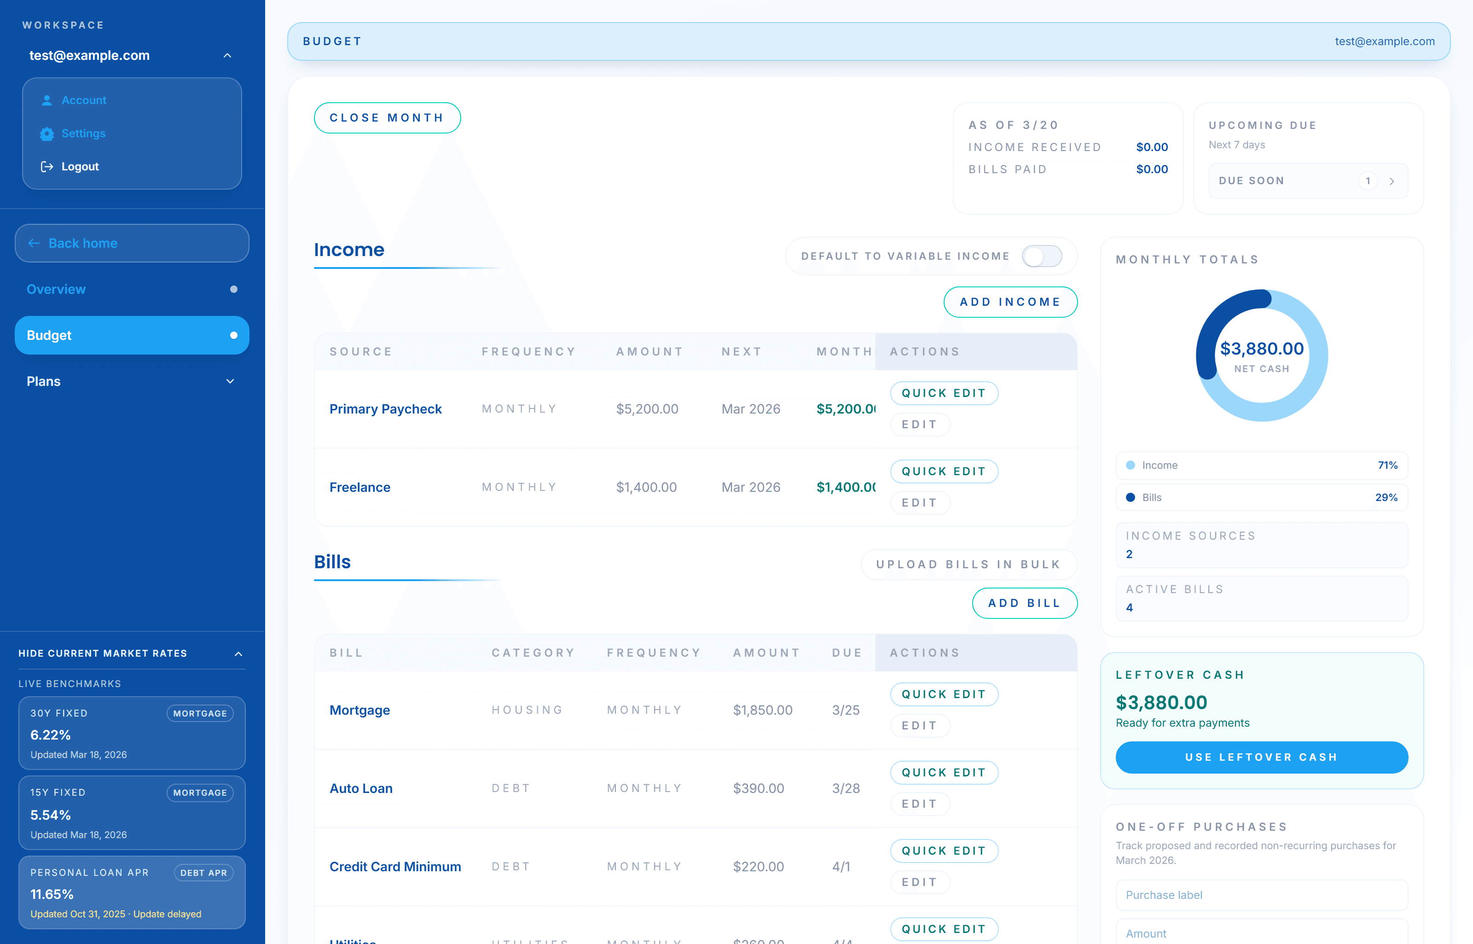Collapse Hide Current Market Rates panel

tap(238, 654)
